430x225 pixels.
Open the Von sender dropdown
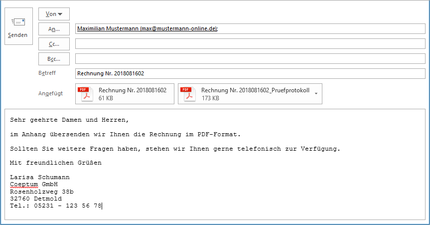point(54,14)
